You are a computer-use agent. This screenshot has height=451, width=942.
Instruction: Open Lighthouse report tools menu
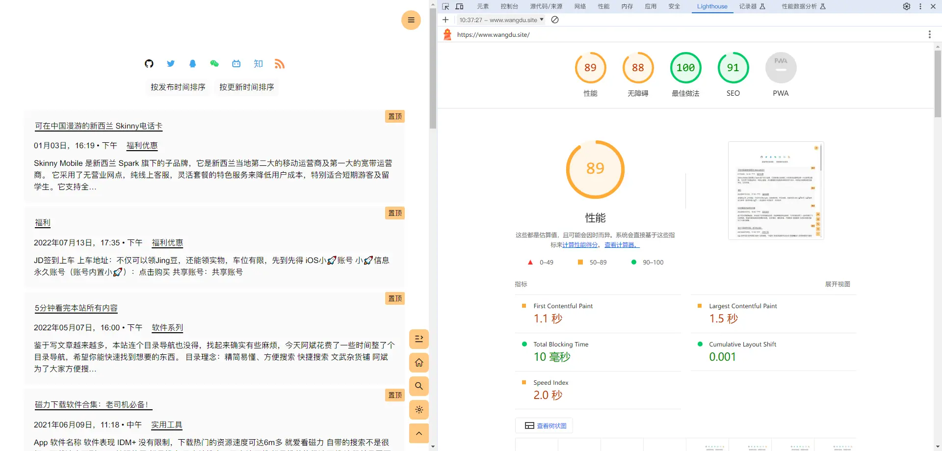click(x=929, y=34)
